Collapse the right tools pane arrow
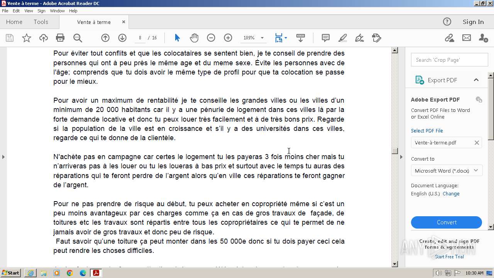494x278 pixels. coord(401,157)
